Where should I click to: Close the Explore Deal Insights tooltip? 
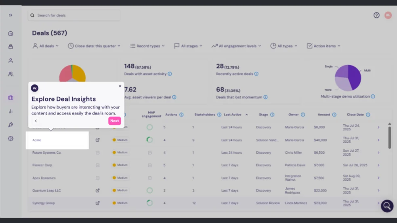click(x=120, y=86)
